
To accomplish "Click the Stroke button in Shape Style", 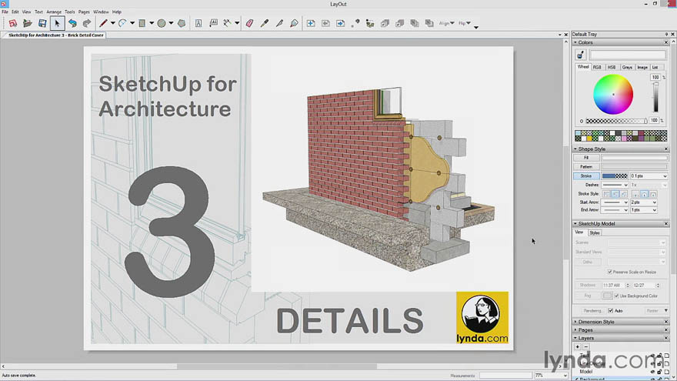I will [586, 175].
